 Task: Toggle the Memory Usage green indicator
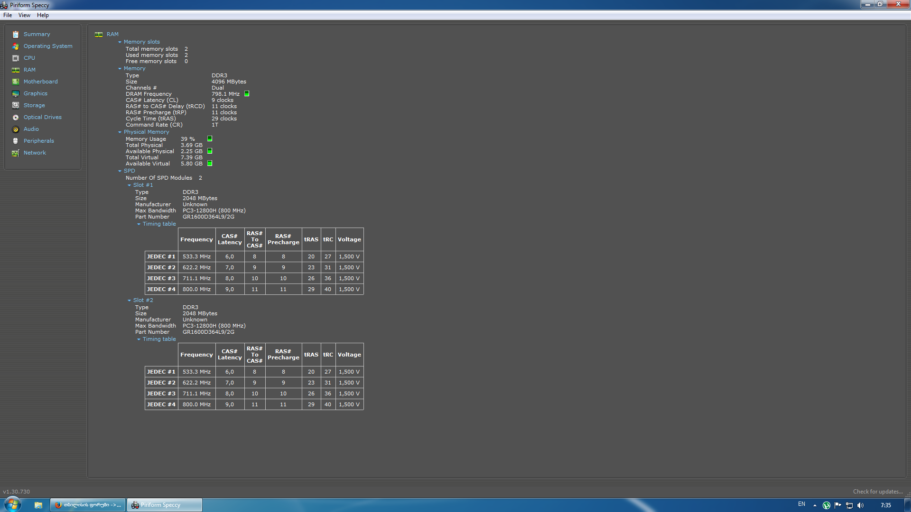(x=210, y=139)
